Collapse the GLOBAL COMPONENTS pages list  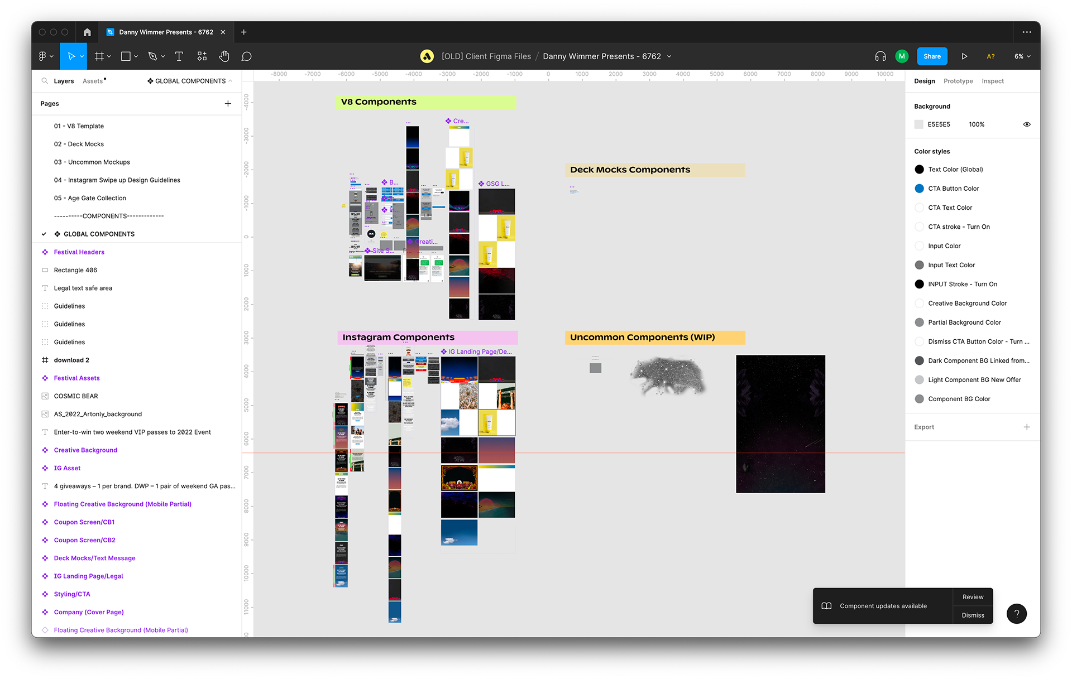[230, 81]
